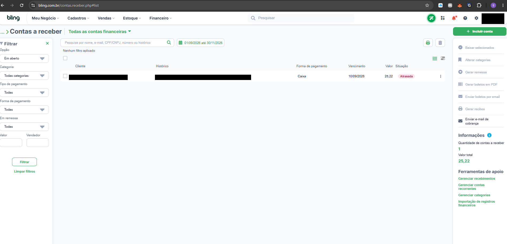
Task: Click the Informações info icon
Action: click(489, 135)
